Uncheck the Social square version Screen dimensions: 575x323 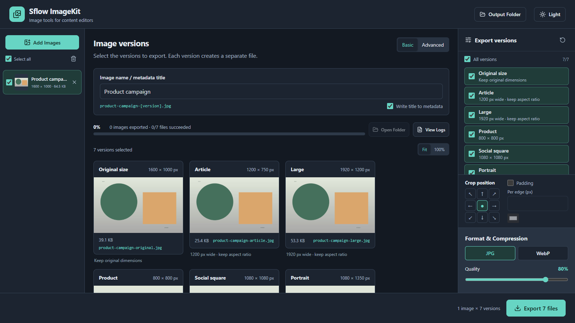pyautogui.click(x=471, y=154)
